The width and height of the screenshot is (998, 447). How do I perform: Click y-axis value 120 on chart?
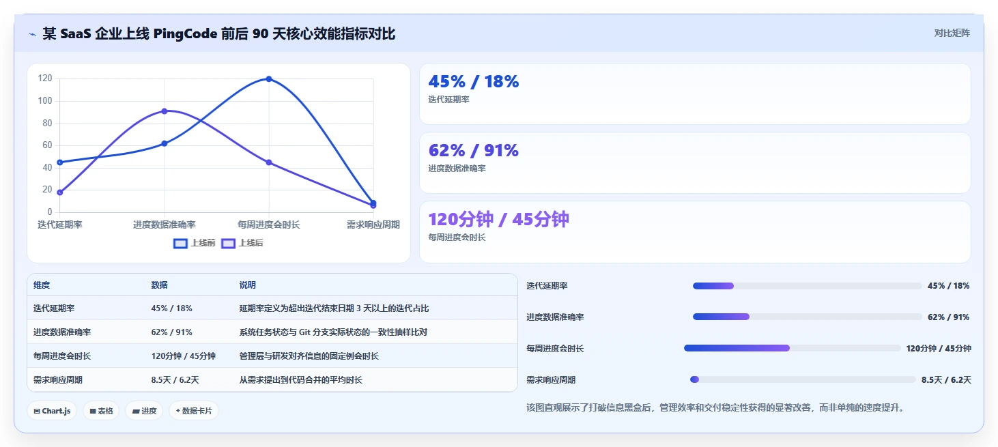click(x=45, y=78)
